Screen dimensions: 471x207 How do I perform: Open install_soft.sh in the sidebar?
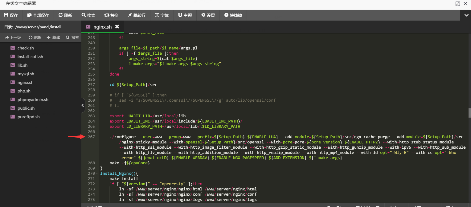pos(30,57)
